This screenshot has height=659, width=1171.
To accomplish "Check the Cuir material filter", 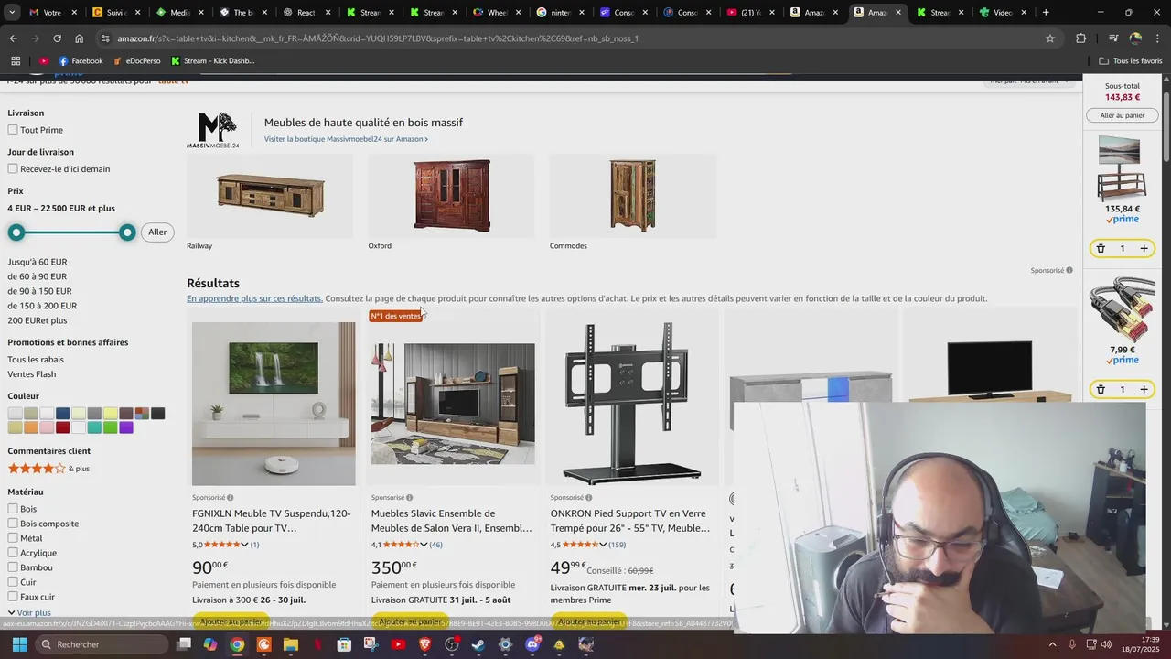I will click(x=13, y=582).
